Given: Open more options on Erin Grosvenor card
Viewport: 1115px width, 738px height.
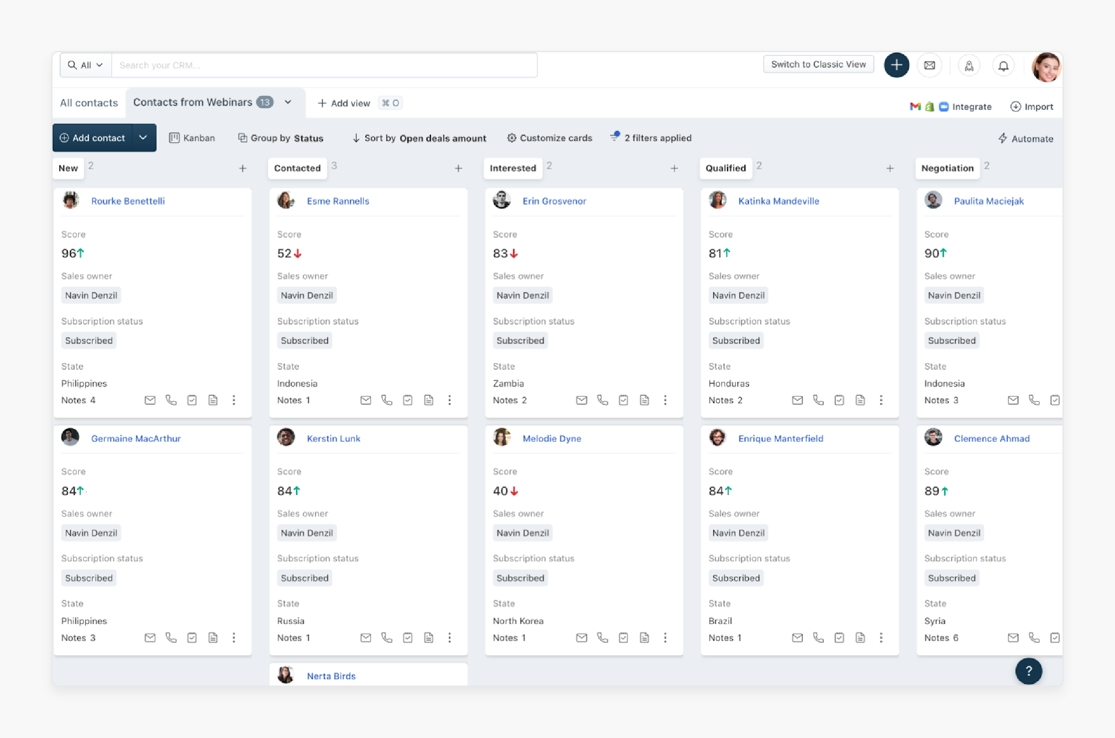Looking at the screenshot, I should coord(665,400).
